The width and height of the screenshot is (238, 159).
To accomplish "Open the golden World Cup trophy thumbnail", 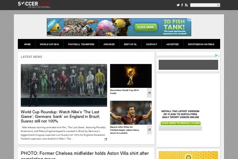I will [131, 76].
